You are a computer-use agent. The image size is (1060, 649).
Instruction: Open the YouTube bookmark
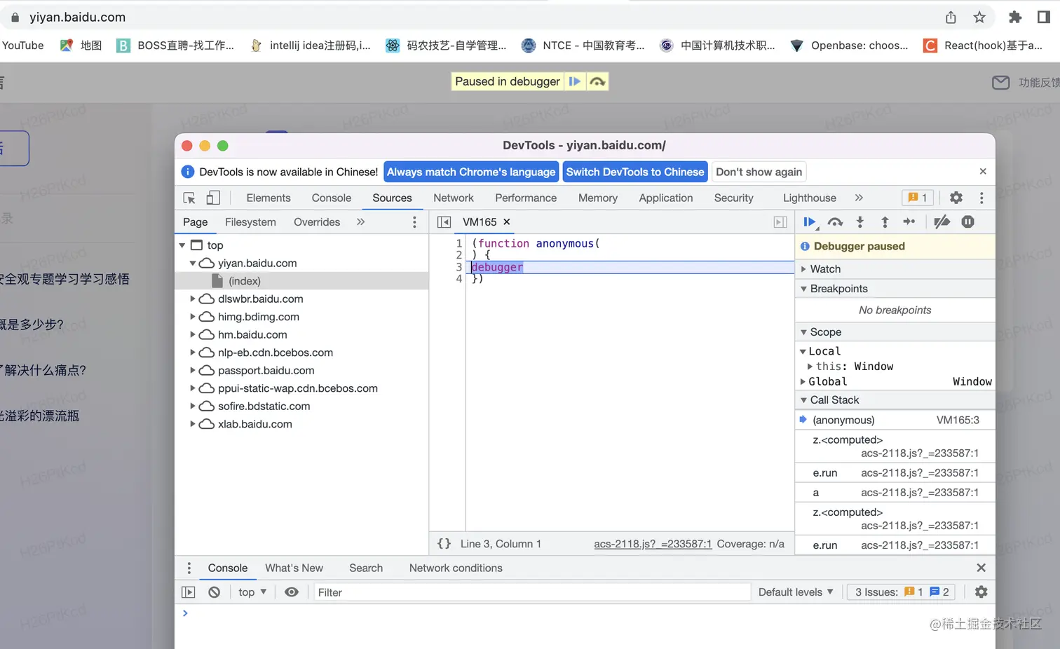22,46
